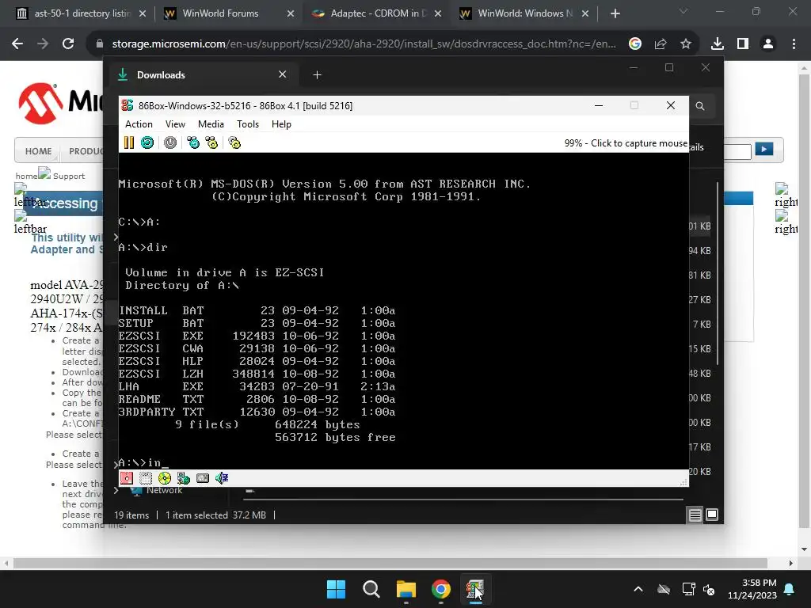Click the blue search go button on webpage
Screen dimensions: 811x608
[764, 150]
